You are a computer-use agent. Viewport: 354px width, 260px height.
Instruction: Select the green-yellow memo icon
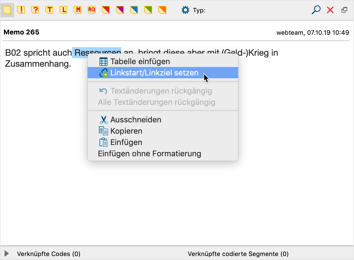(148, 10)
